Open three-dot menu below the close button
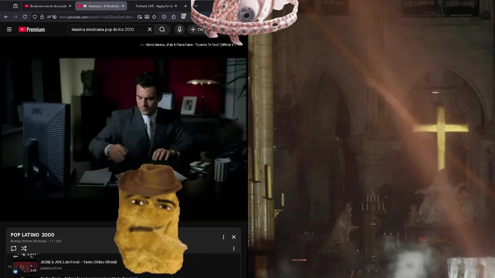495x278 pixels. click(234, 248)
